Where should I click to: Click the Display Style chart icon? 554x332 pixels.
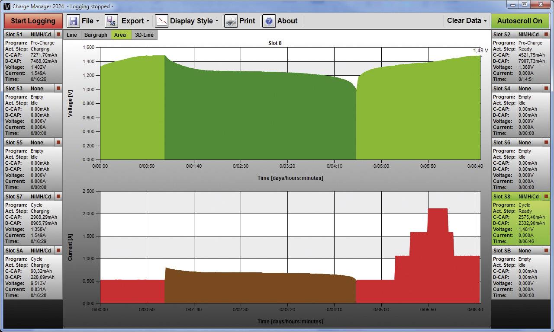click(x=161, y=21)
